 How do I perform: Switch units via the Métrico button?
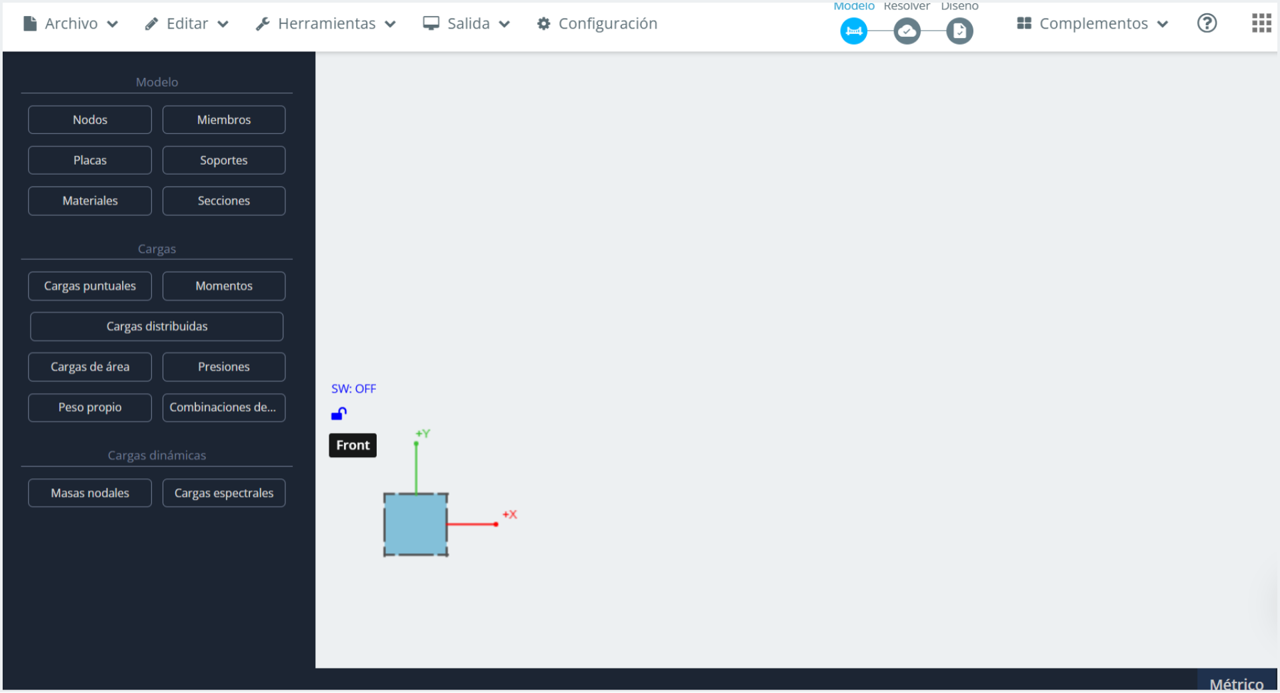click(x=1236, y=684)
